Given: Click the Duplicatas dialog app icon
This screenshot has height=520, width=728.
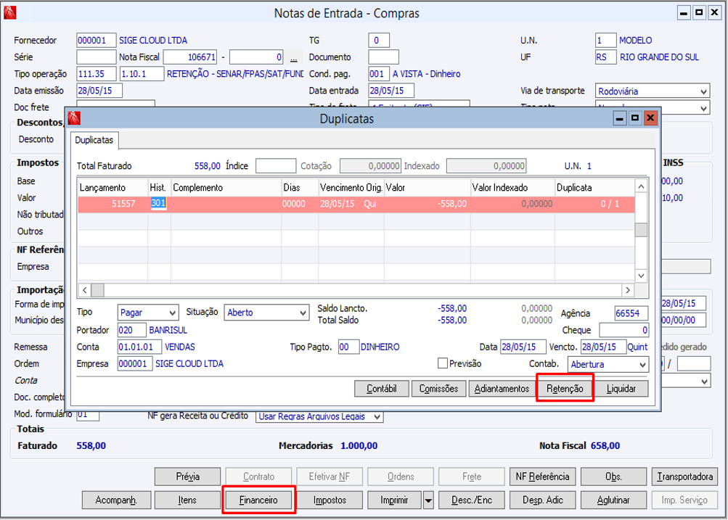Looking at the screenshot, I should click(x=74, y=118).
